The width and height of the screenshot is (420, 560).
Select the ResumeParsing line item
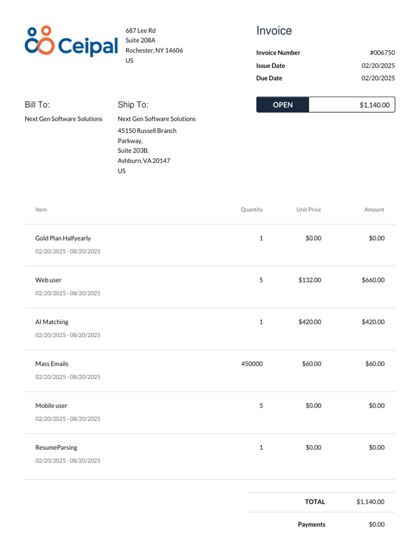(x=56, y=447)
